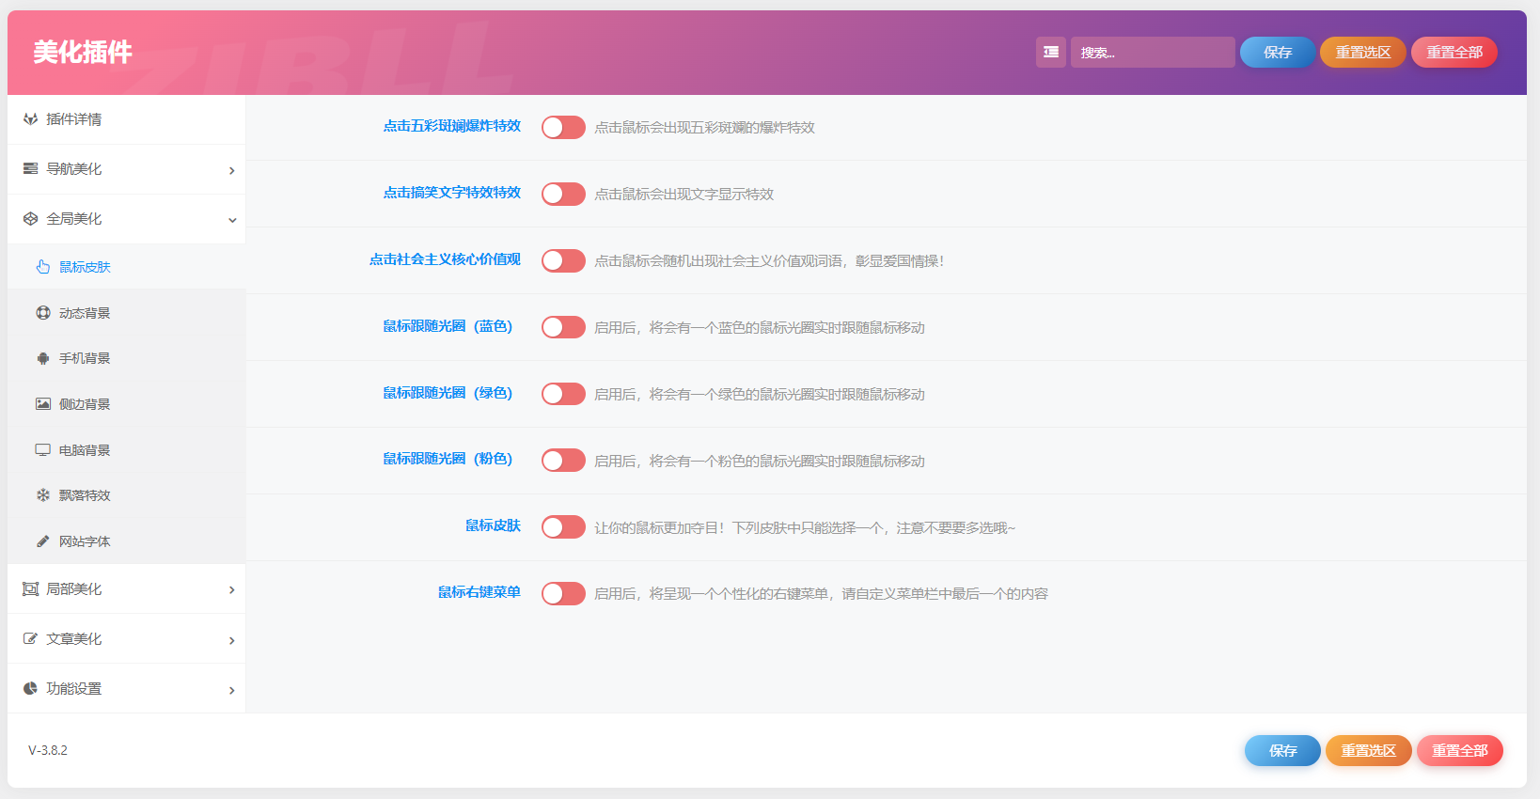Image resolution: width=1540 pixels, height=799 pixels.
Task: Click the 侧边背景 picture icon
Action: pos(43,404)
